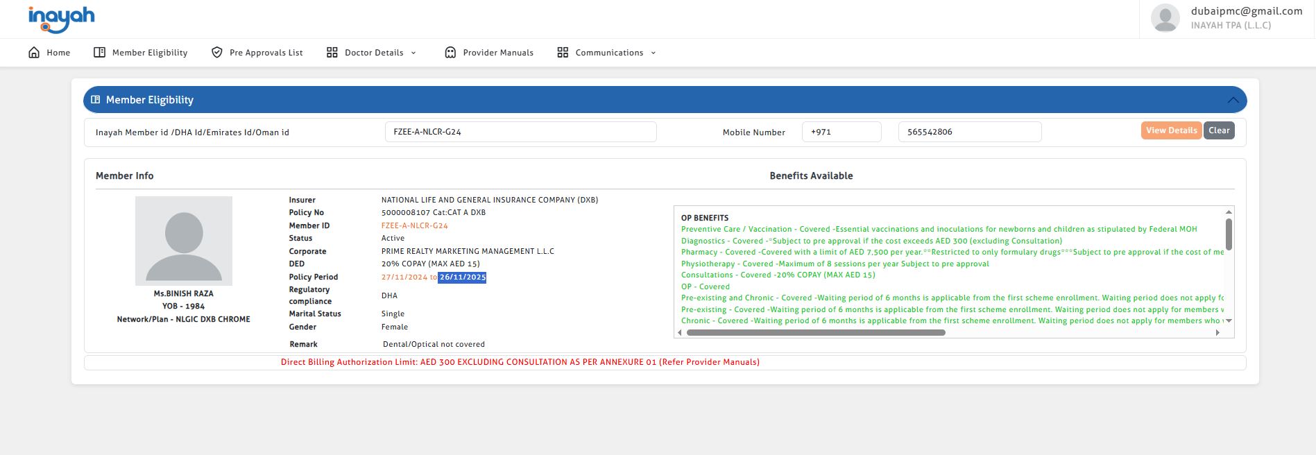
Task: Click the benefits scroll down arrow
Action: pos(1229,320)
